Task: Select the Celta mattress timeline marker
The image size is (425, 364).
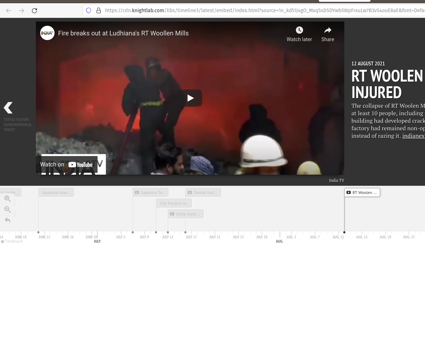Action: pos(186,214)
